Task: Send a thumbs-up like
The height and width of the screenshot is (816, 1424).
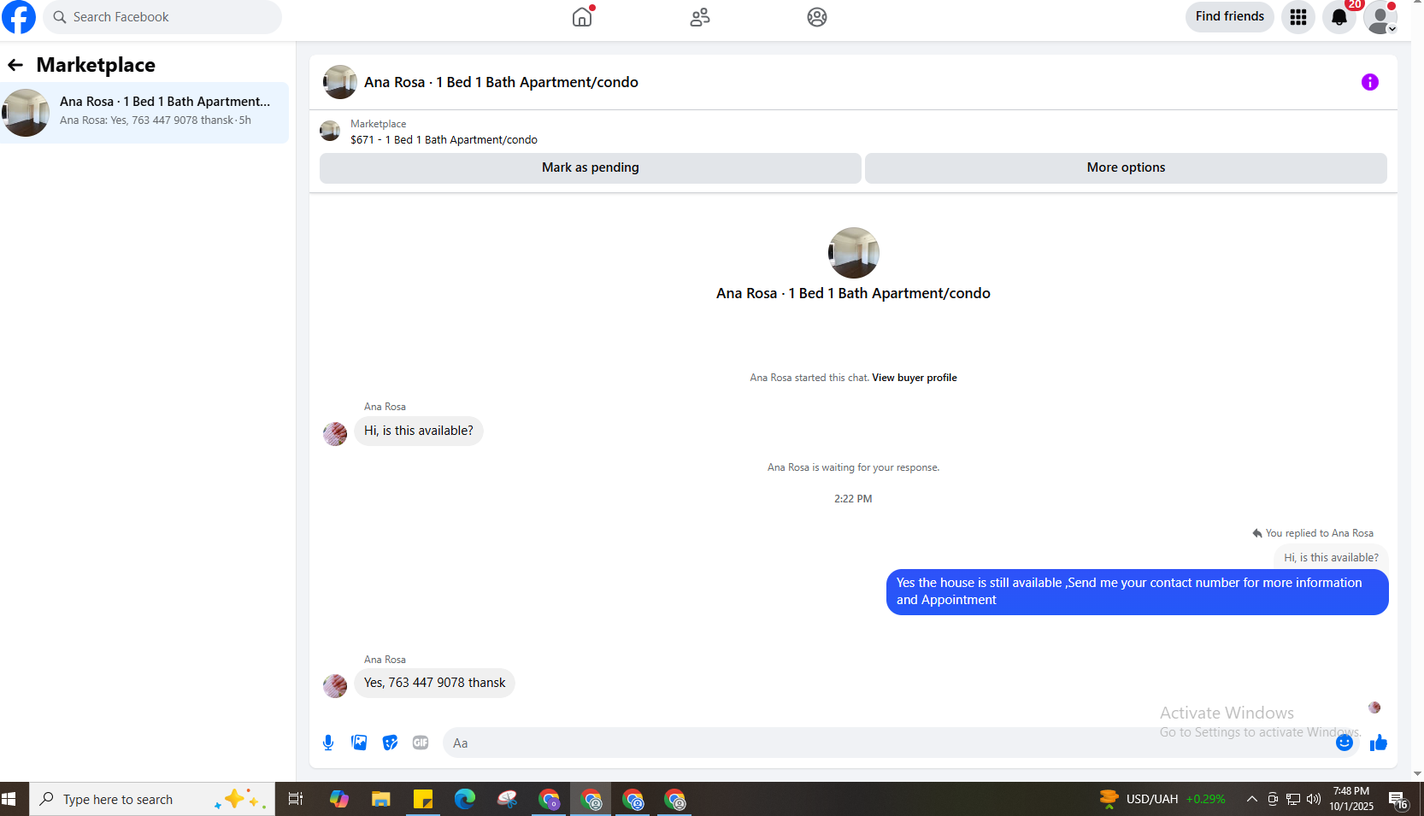Action: 1378,743
